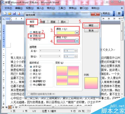Click the 确定 button
The width and height of the screenshot is (125, 114).
91,25
